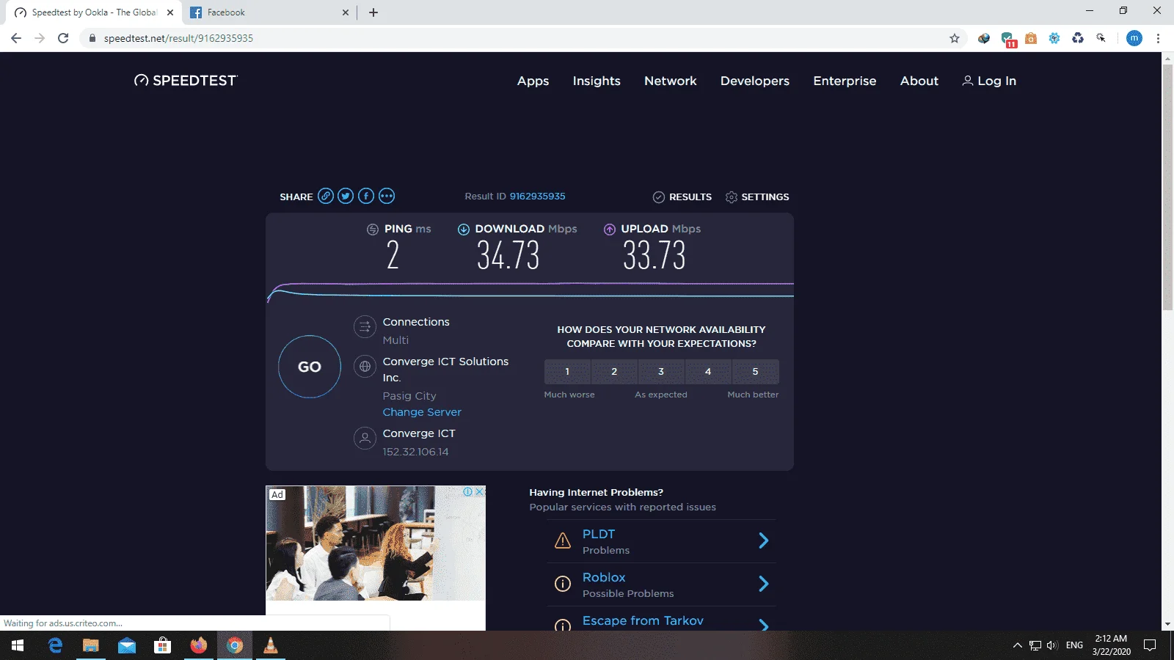1174x660 pixels.
Task: Expand Roblox possible problems chevron
Action: (x=763, y=584)
